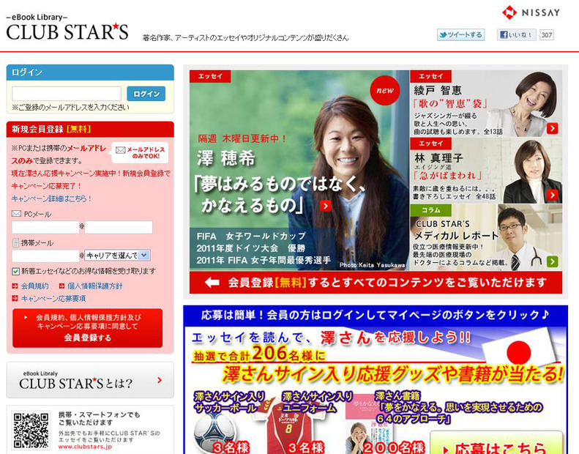Click the red arrow icon beside 個人情報保護方針
The height and width of the screenshot is (454, 579).
coord(61,286)
